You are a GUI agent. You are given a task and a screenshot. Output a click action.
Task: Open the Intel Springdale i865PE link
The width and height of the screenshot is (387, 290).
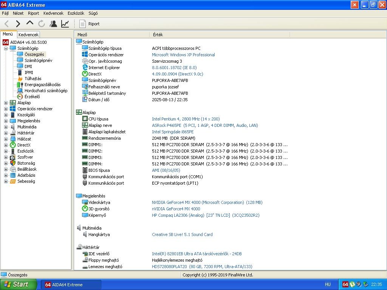tap(173, 132)
